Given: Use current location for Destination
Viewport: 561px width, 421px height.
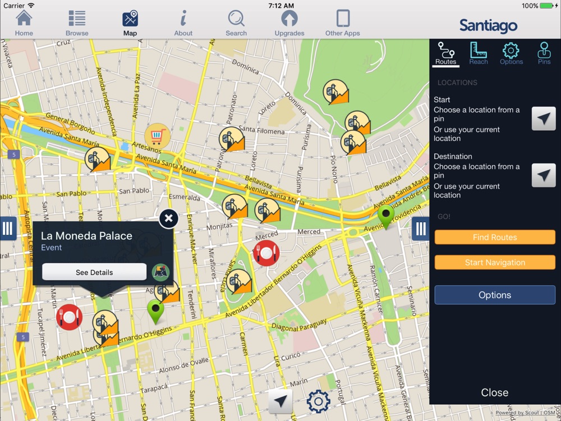Looking at the screenshot, I should click(x=544, y=175).
